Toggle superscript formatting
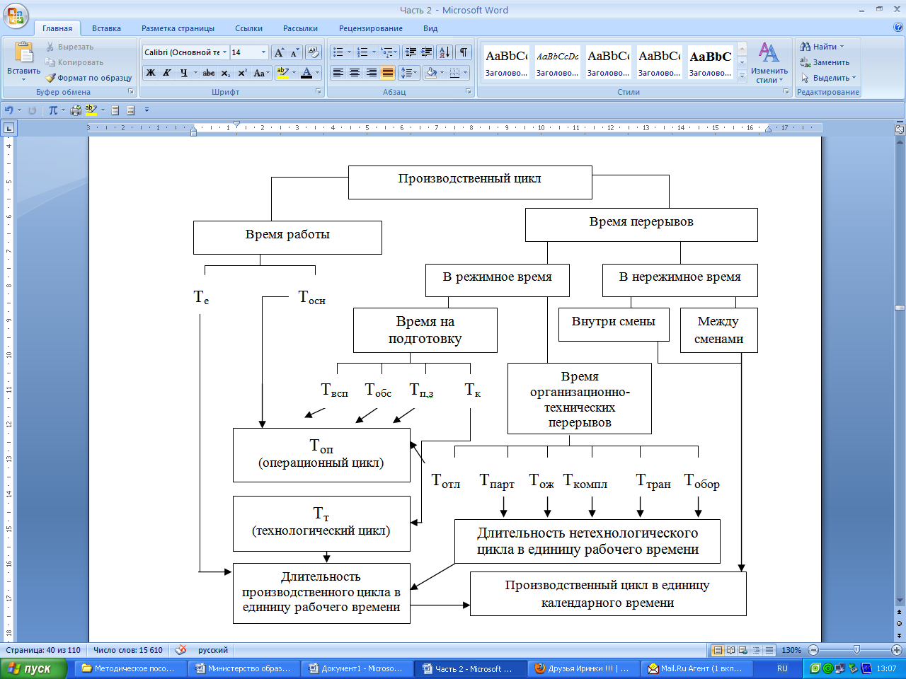The width and height of the screenshot is (906, 679). click(242, 73)
